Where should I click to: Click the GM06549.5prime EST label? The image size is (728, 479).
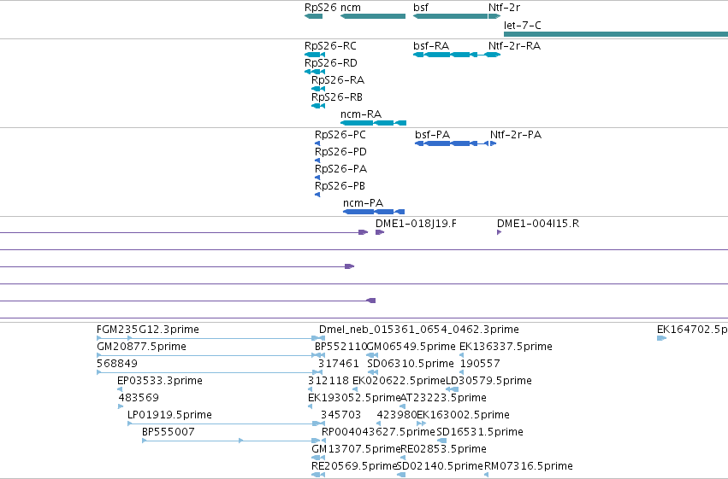[x=411, y=347]
